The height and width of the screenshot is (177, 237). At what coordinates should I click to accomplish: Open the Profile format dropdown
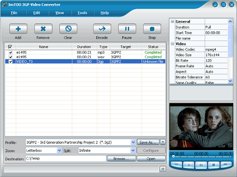click(133, 142)
